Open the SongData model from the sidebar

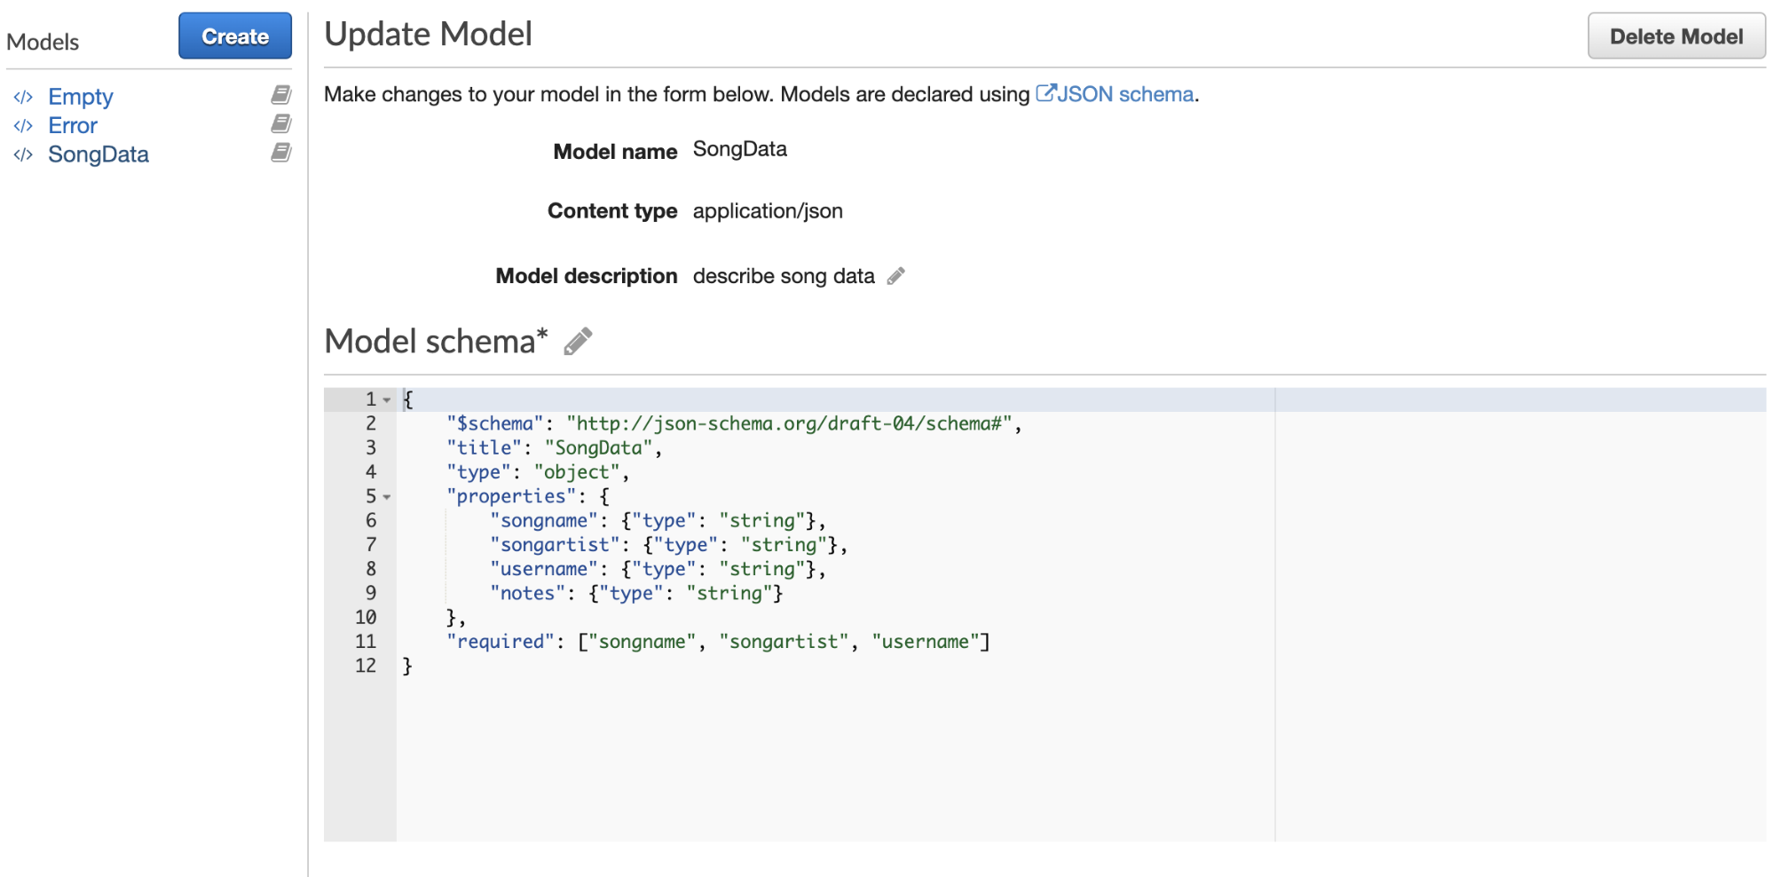99,154
